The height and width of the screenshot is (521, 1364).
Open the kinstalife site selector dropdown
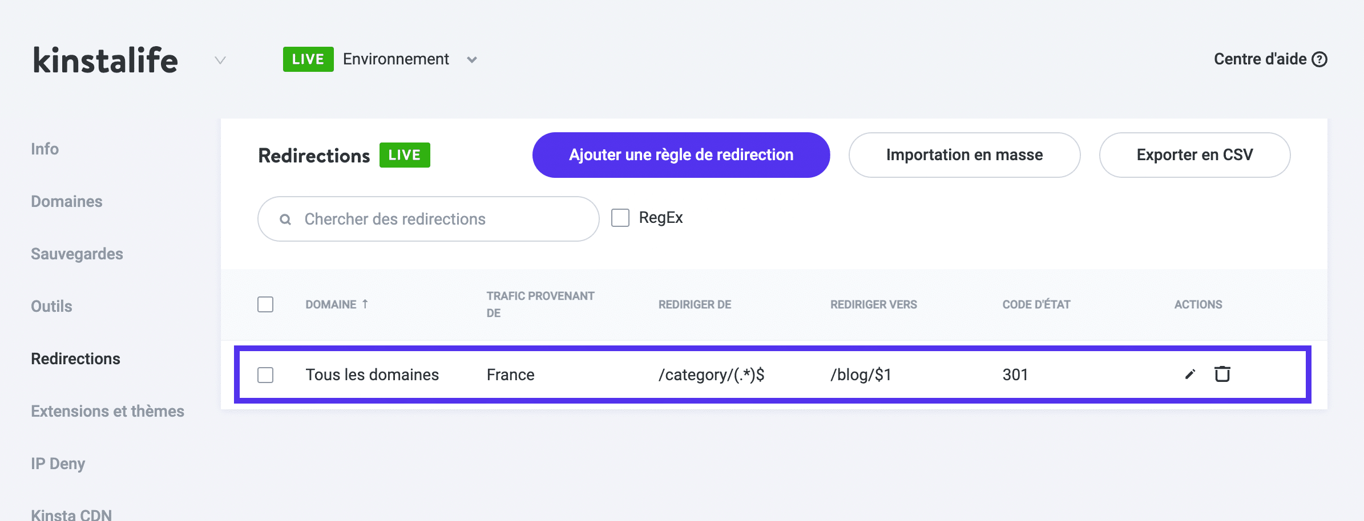tap(220, 60)
